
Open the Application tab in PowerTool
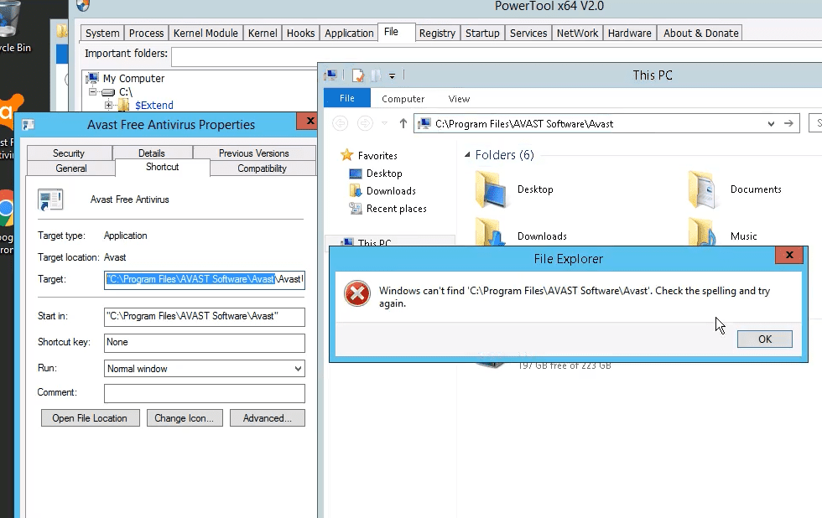[x=349, y=33]
